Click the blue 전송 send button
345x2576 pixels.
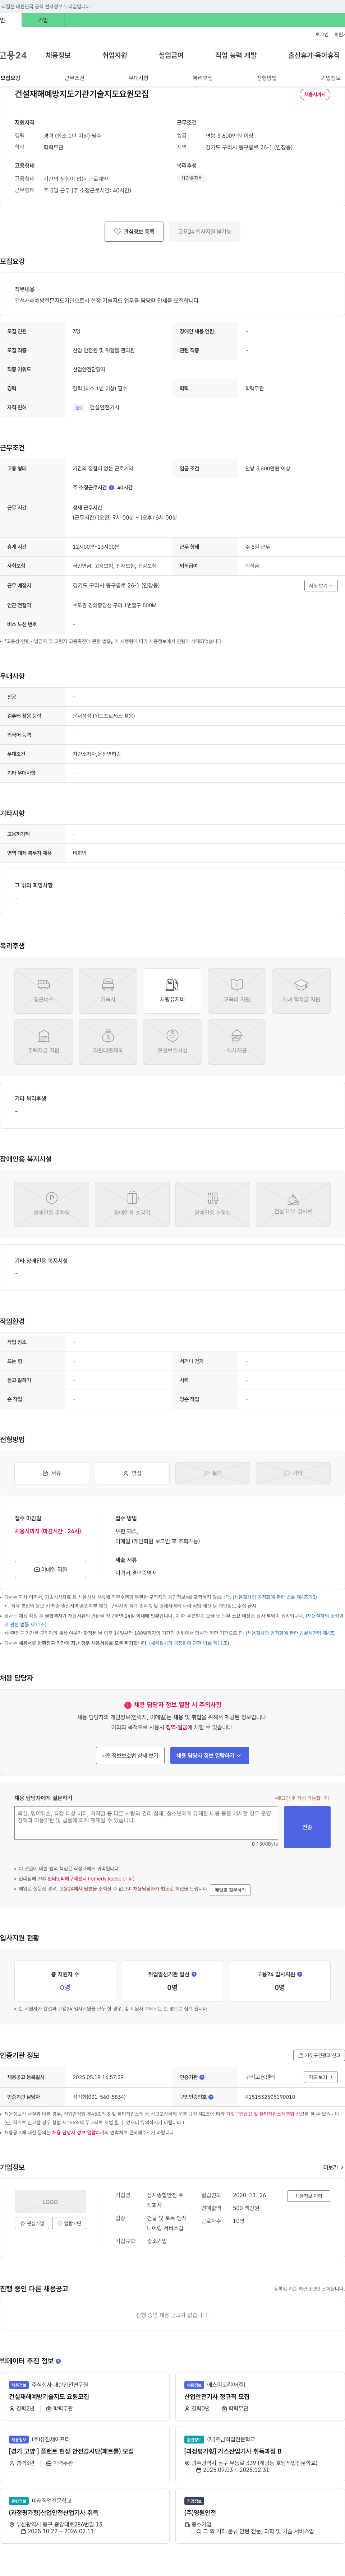(307, 1827)
